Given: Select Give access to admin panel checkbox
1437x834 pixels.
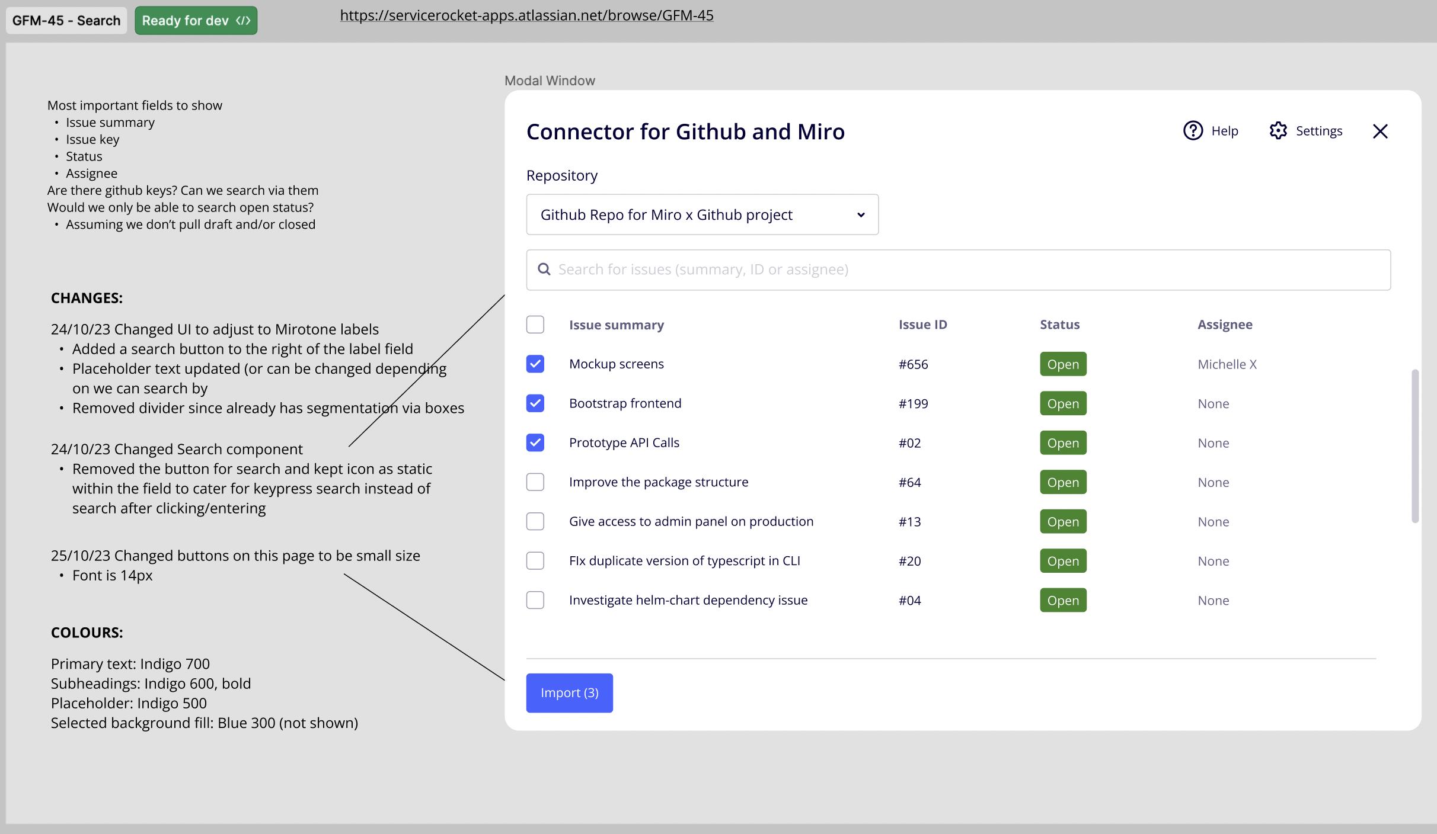Looking at the screenshot, I should pos(535,521).
